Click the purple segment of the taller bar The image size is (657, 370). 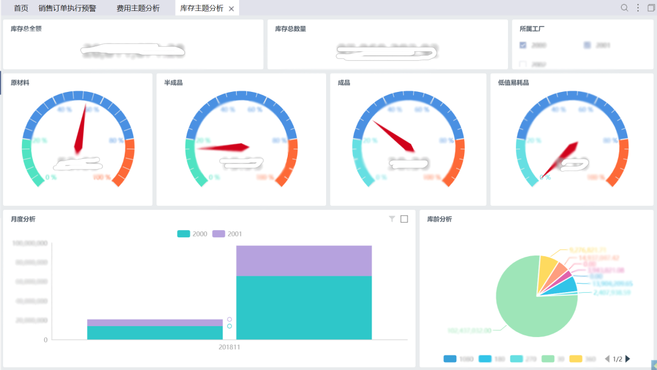(304, 260)
